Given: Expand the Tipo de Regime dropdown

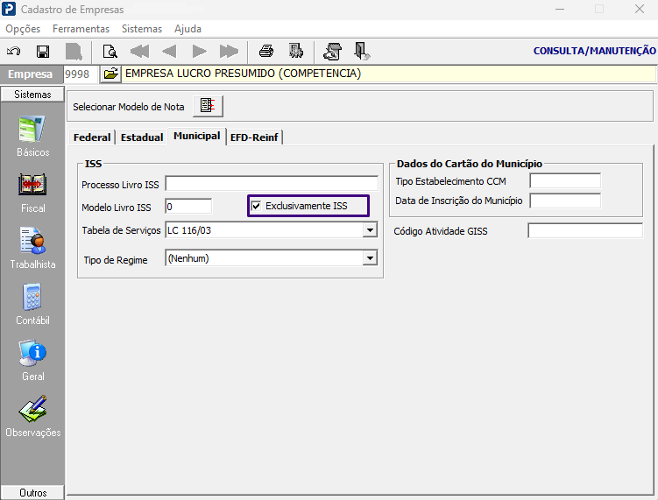Looking at the screenshot, I should pos(370,258).
